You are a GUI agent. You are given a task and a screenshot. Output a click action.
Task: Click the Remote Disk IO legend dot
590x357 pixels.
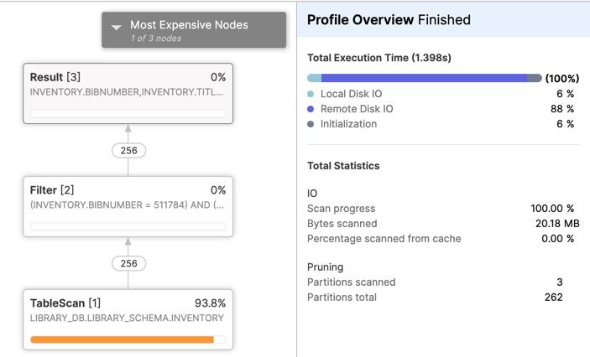click(x=311, y=109)
